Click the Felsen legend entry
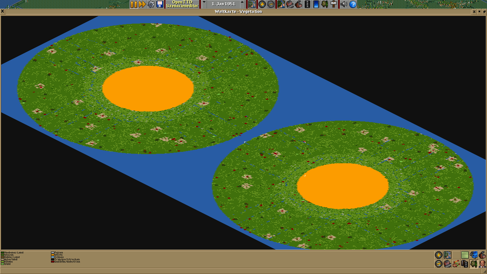Viewport: 487px width, 274px height. (57, 253)
